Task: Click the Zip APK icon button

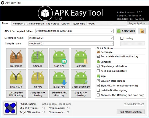Action: coord(38,79)
